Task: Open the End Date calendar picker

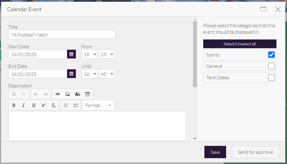Action: (x=71, y=74)
